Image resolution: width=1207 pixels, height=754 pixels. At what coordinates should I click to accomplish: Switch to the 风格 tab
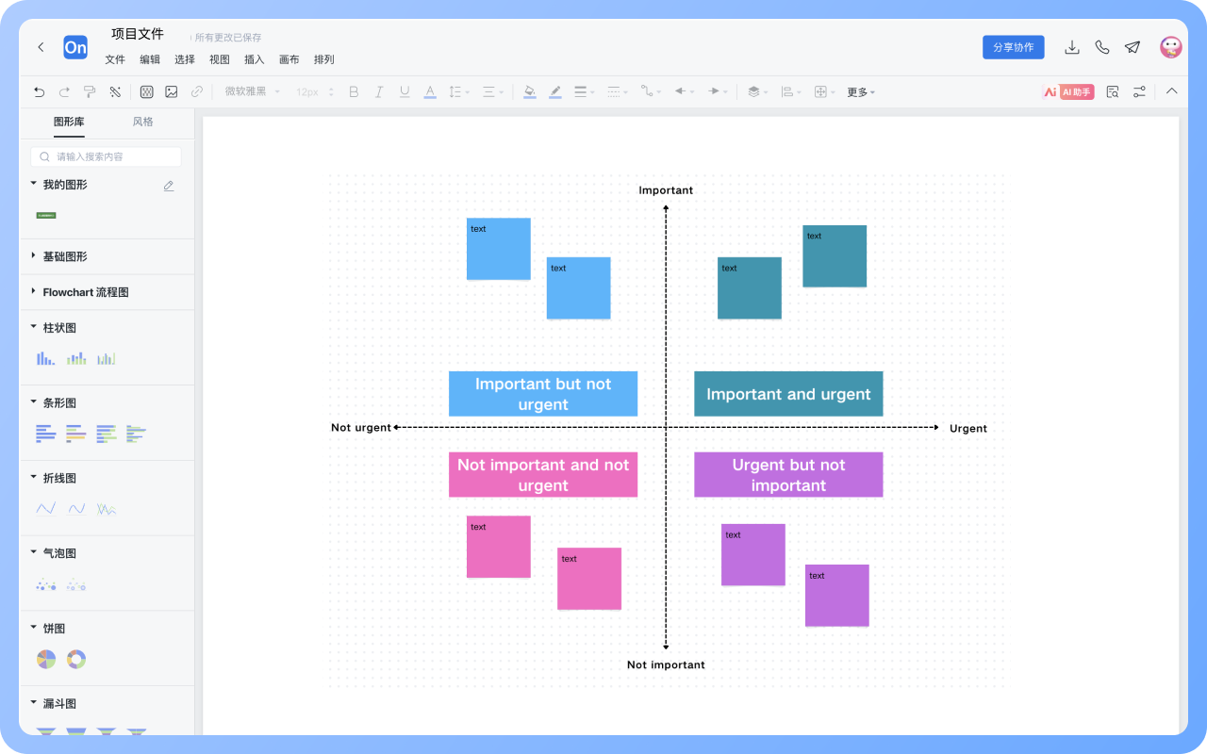click(x=142, y=122)
